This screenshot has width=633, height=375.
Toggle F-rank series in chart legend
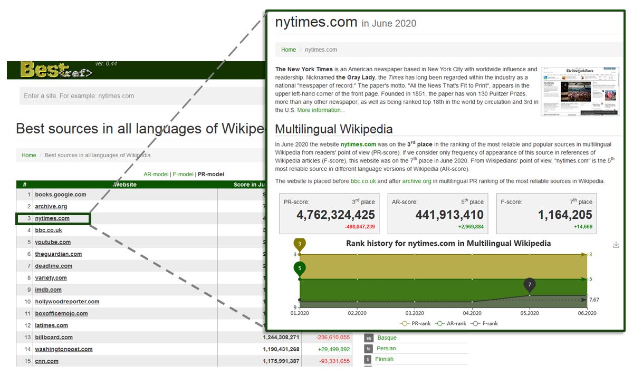(485, 323)
